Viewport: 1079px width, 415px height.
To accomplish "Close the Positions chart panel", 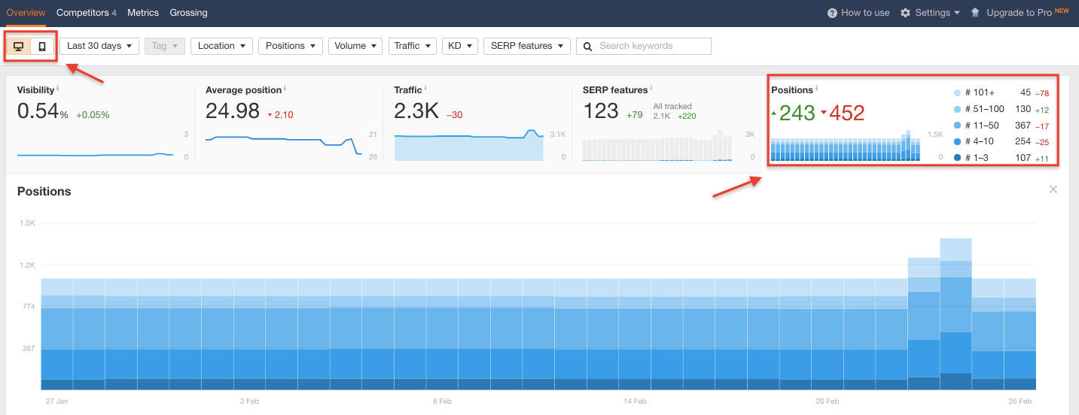I will point(1053,189).
